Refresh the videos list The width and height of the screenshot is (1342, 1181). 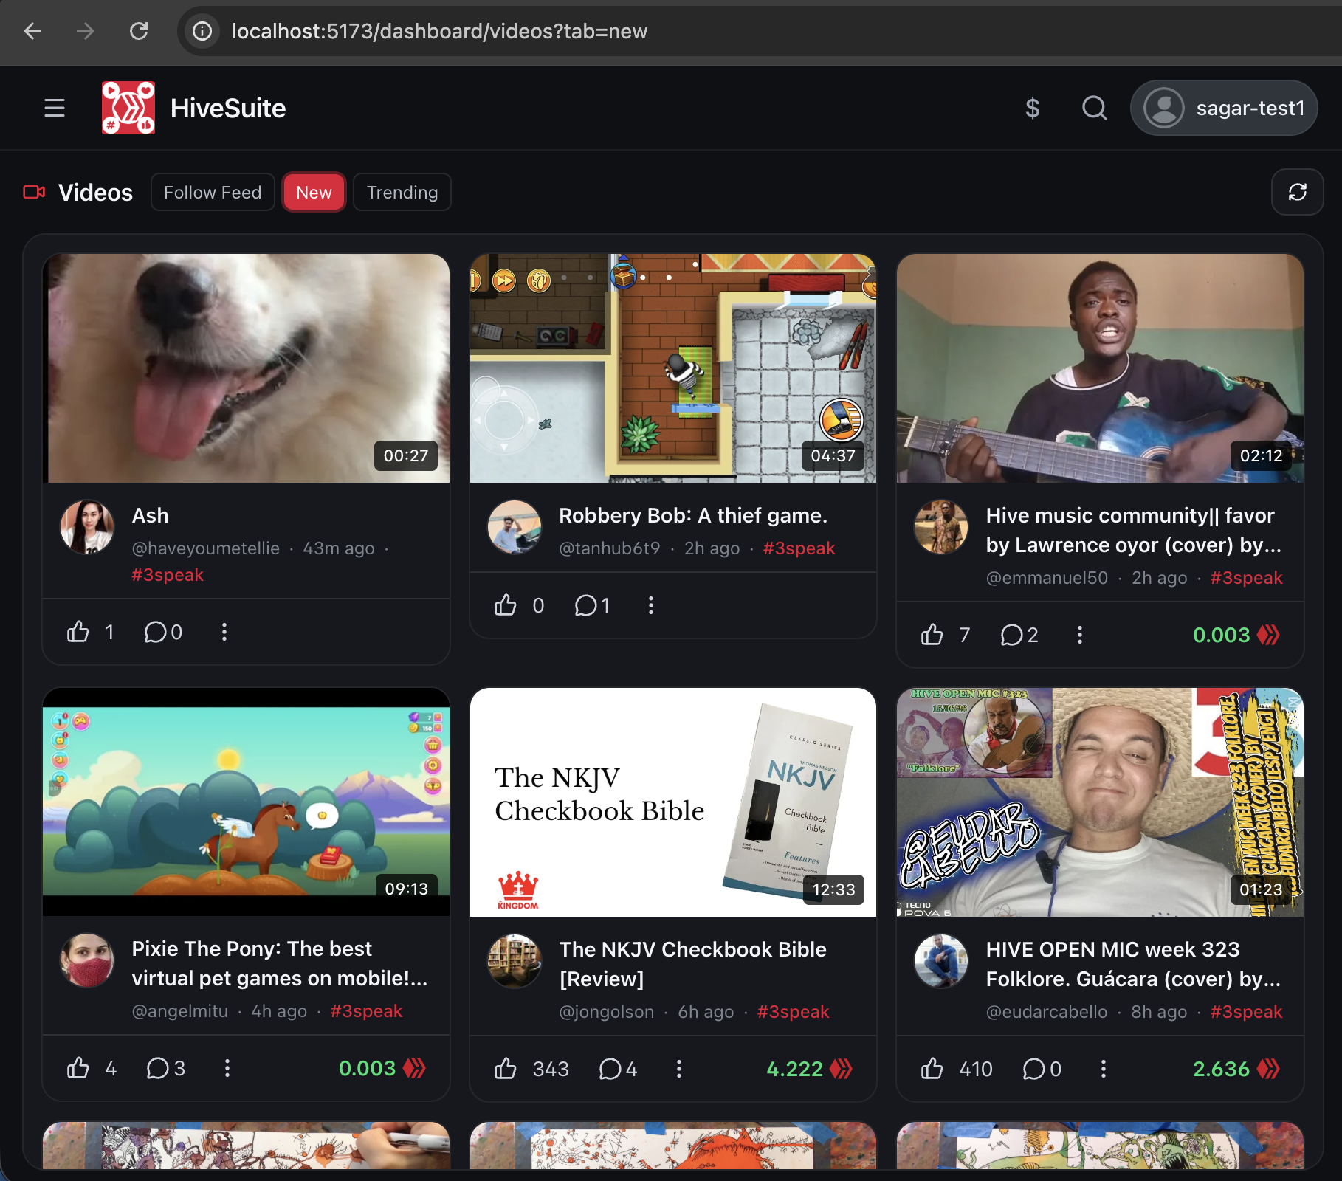click(x=1298, y=192)
